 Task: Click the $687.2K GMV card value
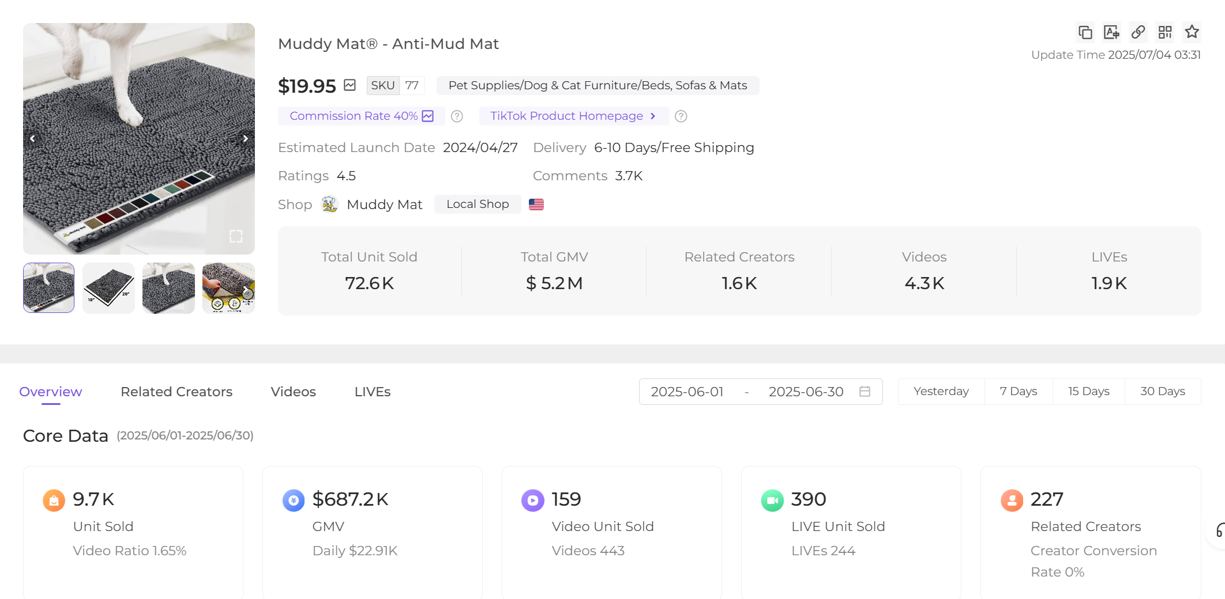(x=351, y=499)
